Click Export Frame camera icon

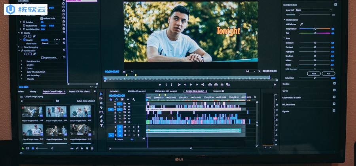222,85
